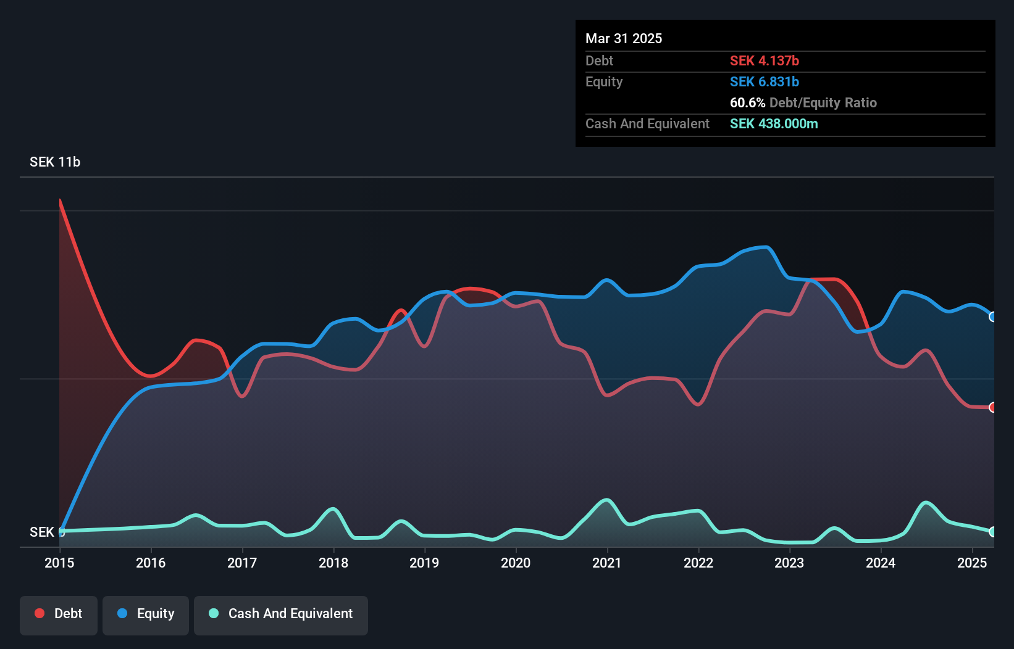The image size is (1014, 649).
Task: Click the blue Equity endpoint marker on chart
Action: [992, 316]
